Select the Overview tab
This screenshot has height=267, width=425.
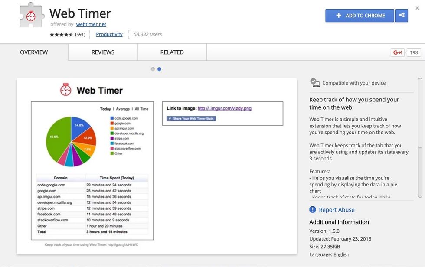pyautogui.click(x=34, y=52)
